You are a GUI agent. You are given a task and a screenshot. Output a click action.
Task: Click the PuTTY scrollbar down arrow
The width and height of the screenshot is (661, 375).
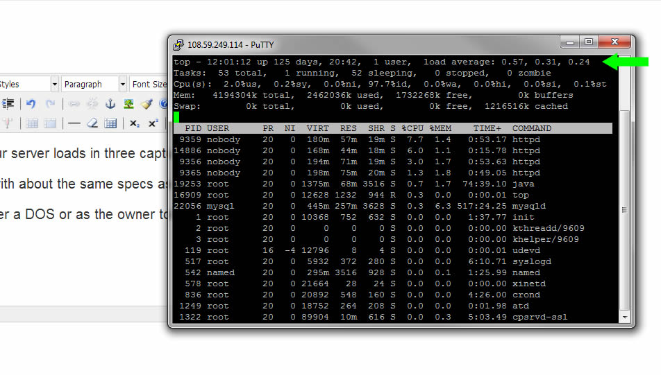(x=624, y=317)
